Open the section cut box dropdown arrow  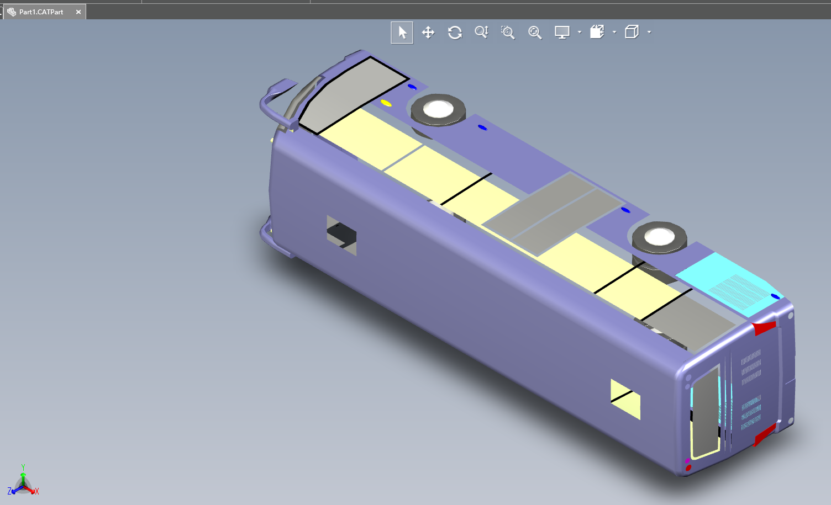[614, 32]
